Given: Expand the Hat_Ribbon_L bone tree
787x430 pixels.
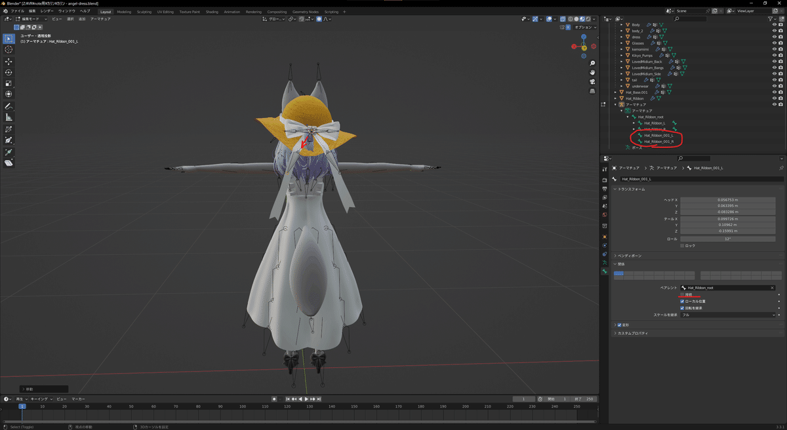Looking at the screenshot, I should click(634, 123).
